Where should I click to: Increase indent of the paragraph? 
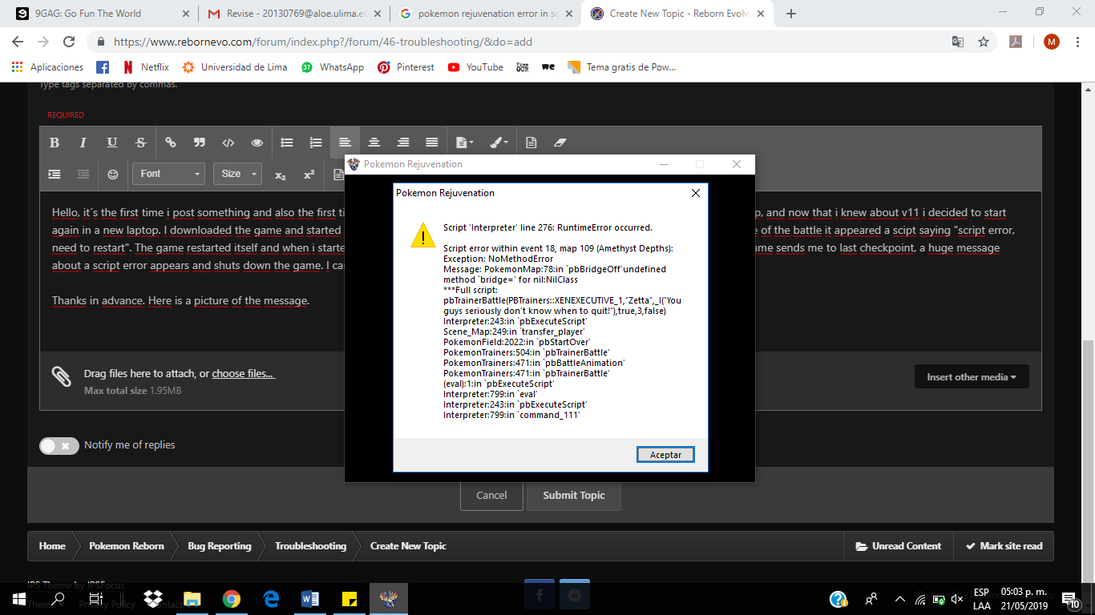pos(55,174)
